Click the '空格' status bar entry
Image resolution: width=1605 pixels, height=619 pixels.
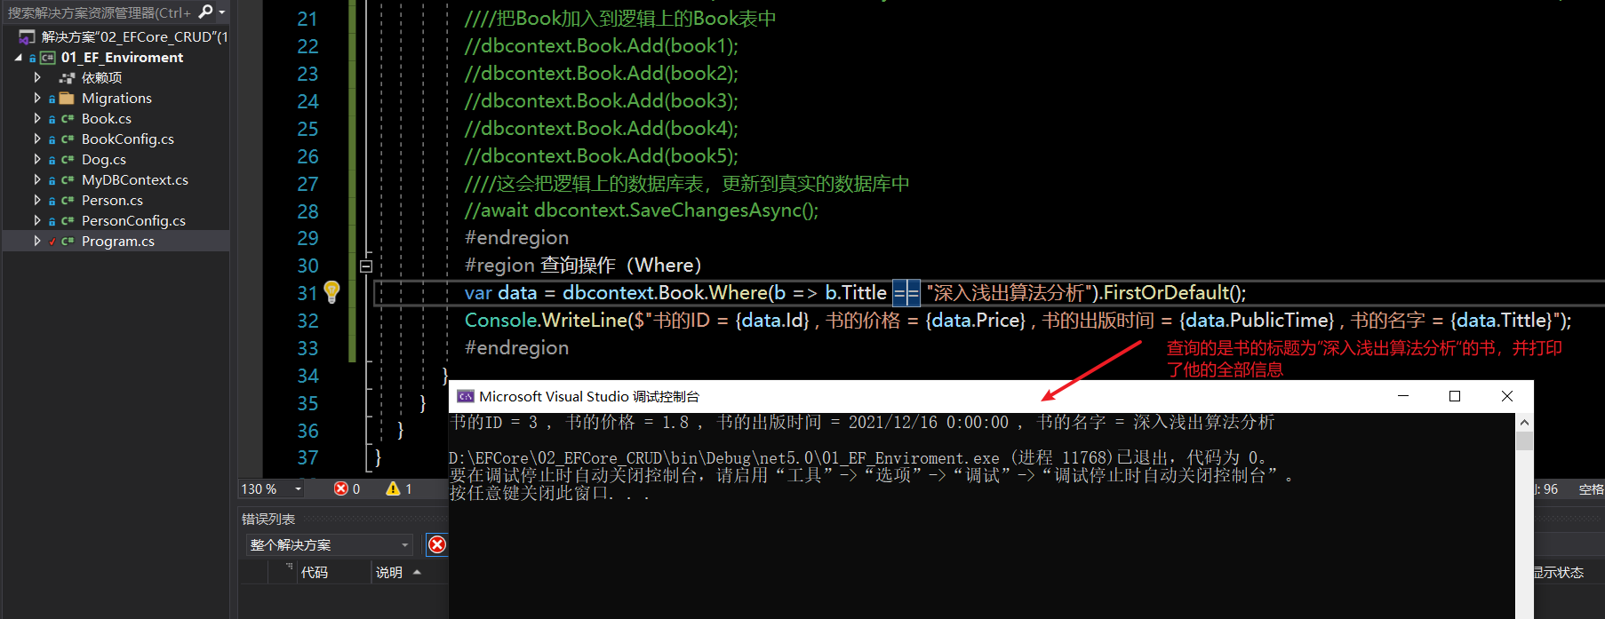point(1591,489)
